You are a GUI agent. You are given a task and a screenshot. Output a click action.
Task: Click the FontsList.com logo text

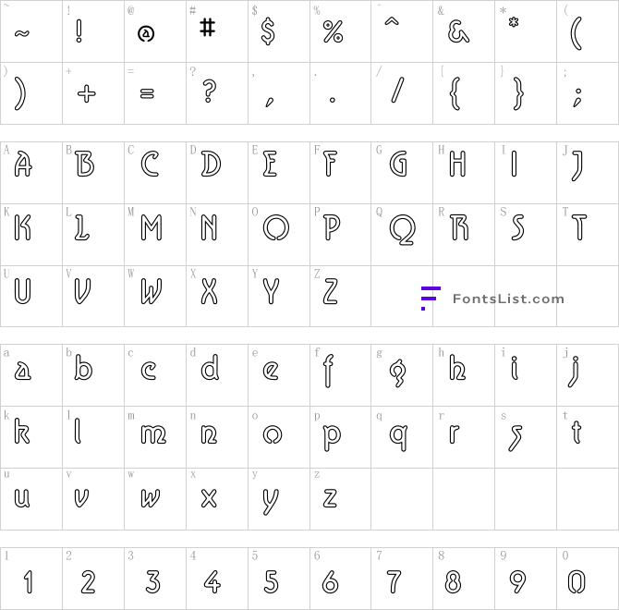coord(508,299)
